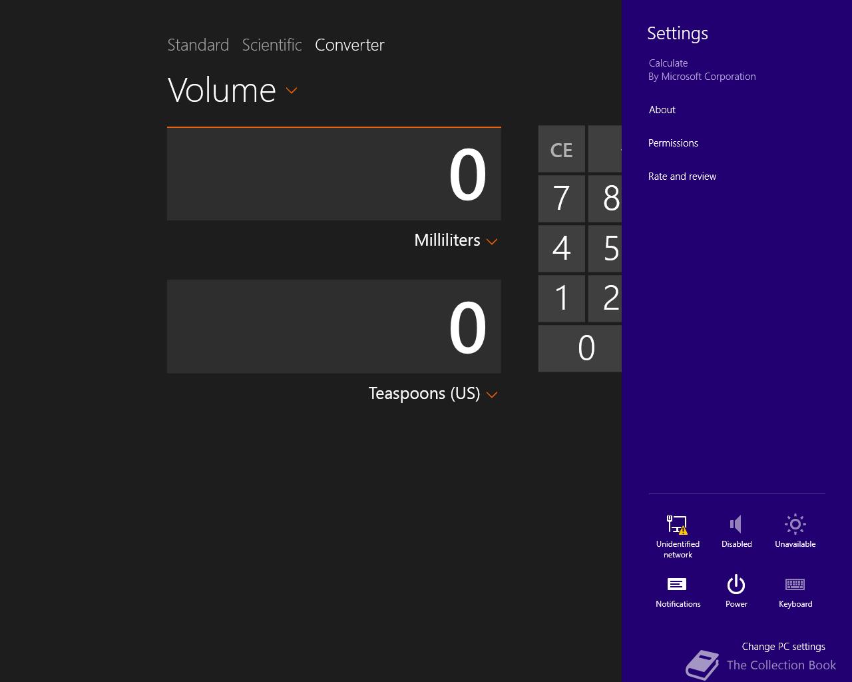Click the Settings pane title

678,33
